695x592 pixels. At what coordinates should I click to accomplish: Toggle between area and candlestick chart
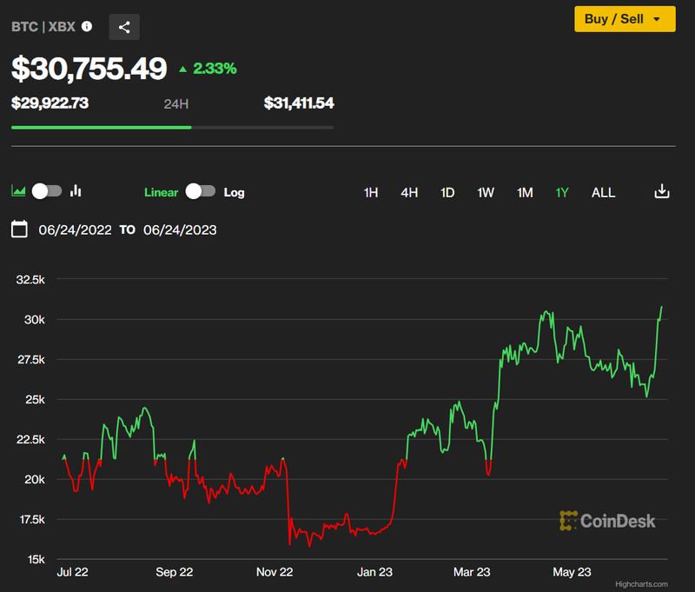[47, 190]
